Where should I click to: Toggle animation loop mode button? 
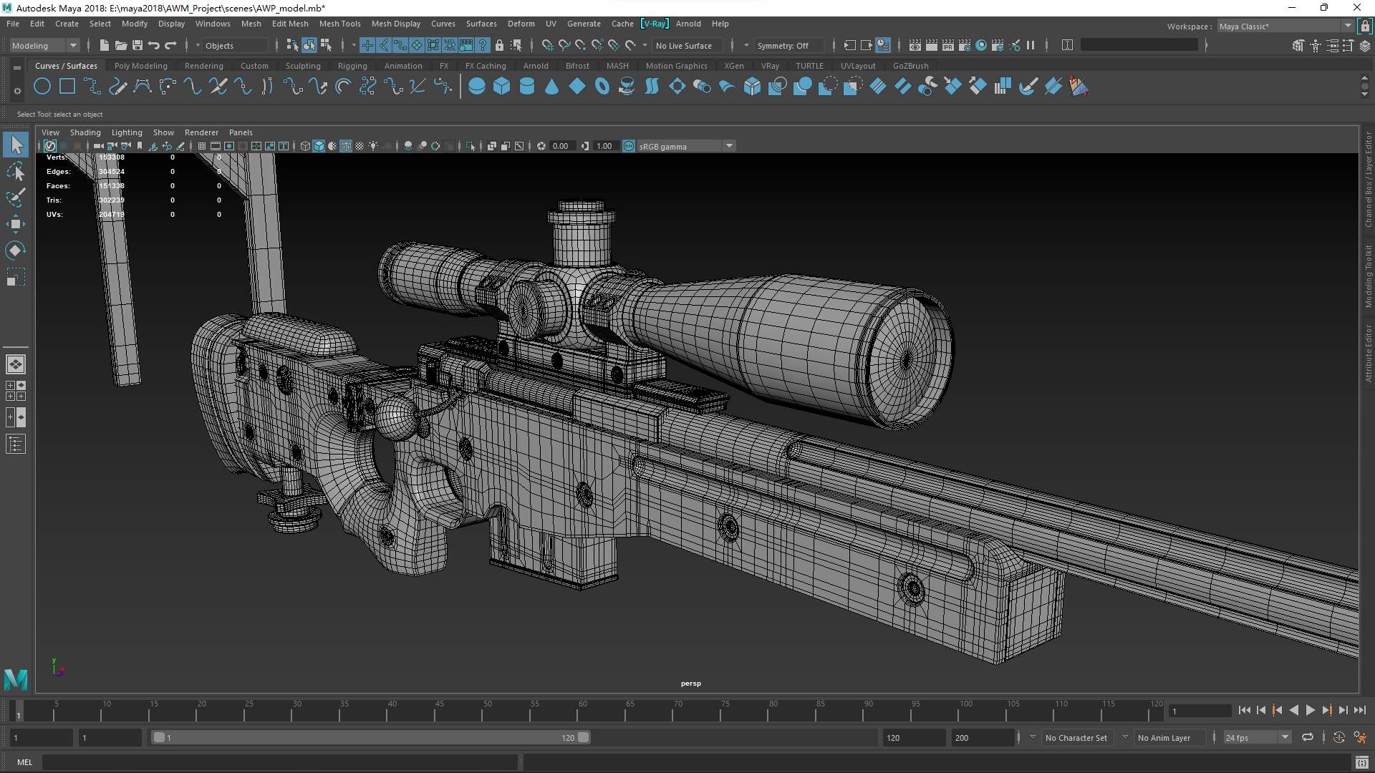pyautogui.click(x=1308, y=737)
